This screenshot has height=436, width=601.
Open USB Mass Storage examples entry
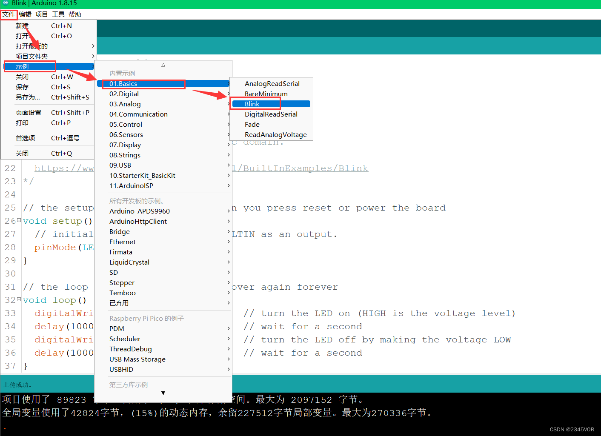point(163,359)
